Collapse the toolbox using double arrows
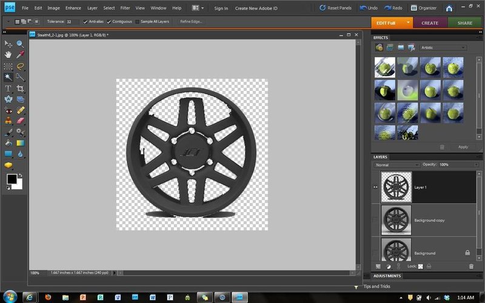Screen dimensions: 485x303 click(x=4, y=32)
